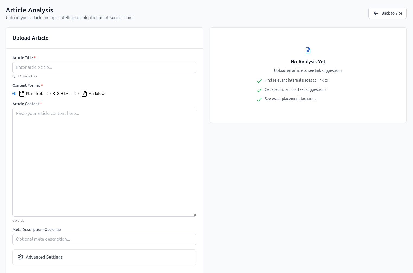Select the Plain Text radio button
Screen dimensions: 413x273
[x=14, y=94]
